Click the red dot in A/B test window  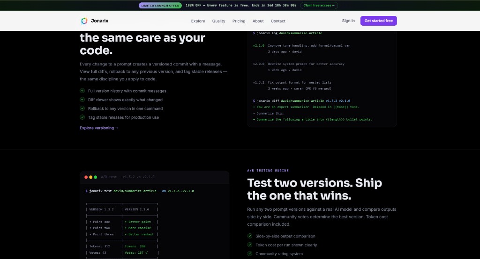coord(86,177)
